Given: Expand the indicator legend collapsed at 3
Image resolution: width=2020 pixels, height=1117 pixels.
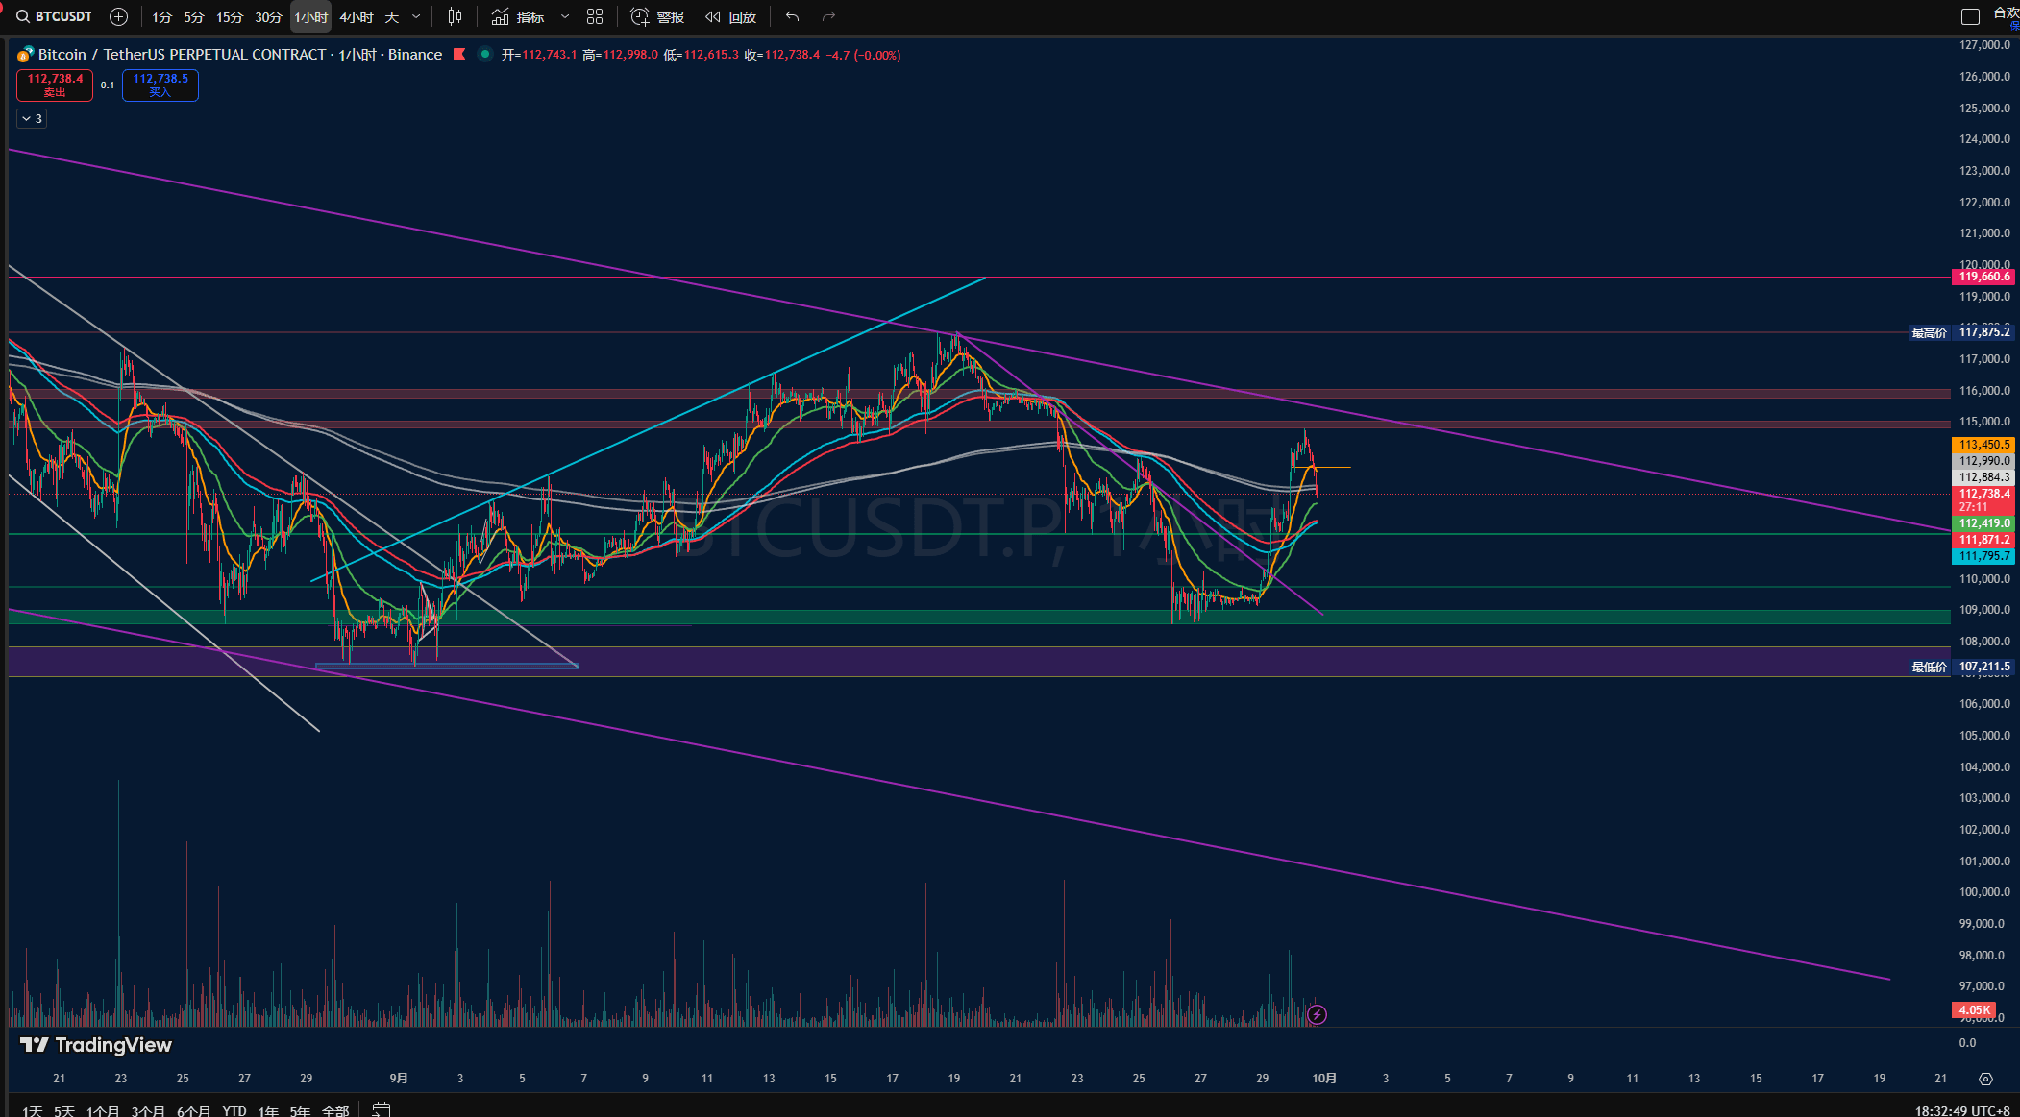Looking at the screenshot, I should pyautogui.click(x=32, y=118).
